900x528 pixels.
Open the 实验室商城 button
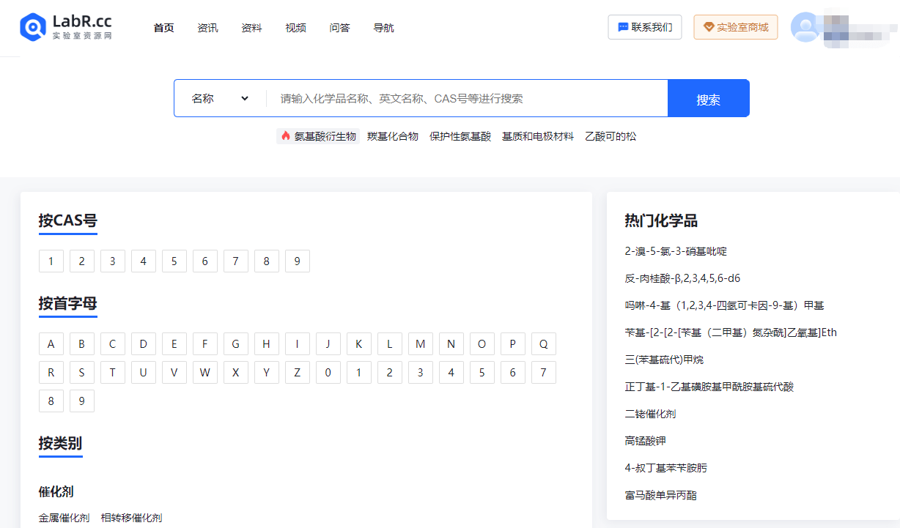click(736, 27)
